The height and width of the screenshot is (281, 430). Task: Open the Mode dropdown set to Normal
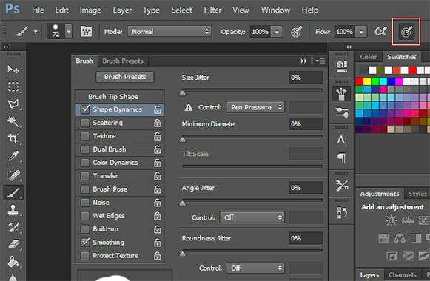click(169, 32)
